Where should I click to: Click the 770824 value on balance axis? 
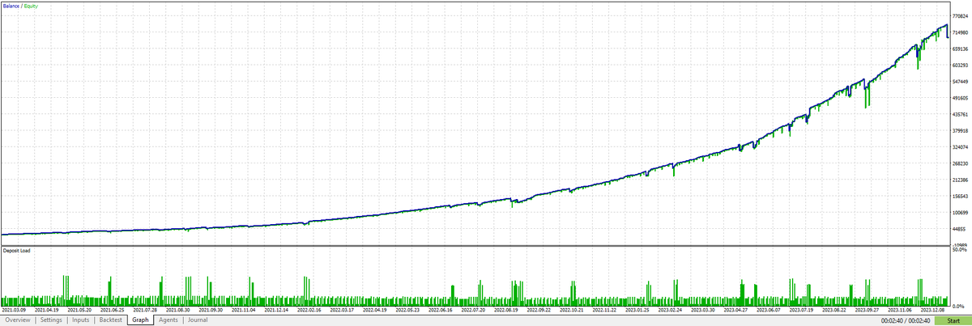961,15
